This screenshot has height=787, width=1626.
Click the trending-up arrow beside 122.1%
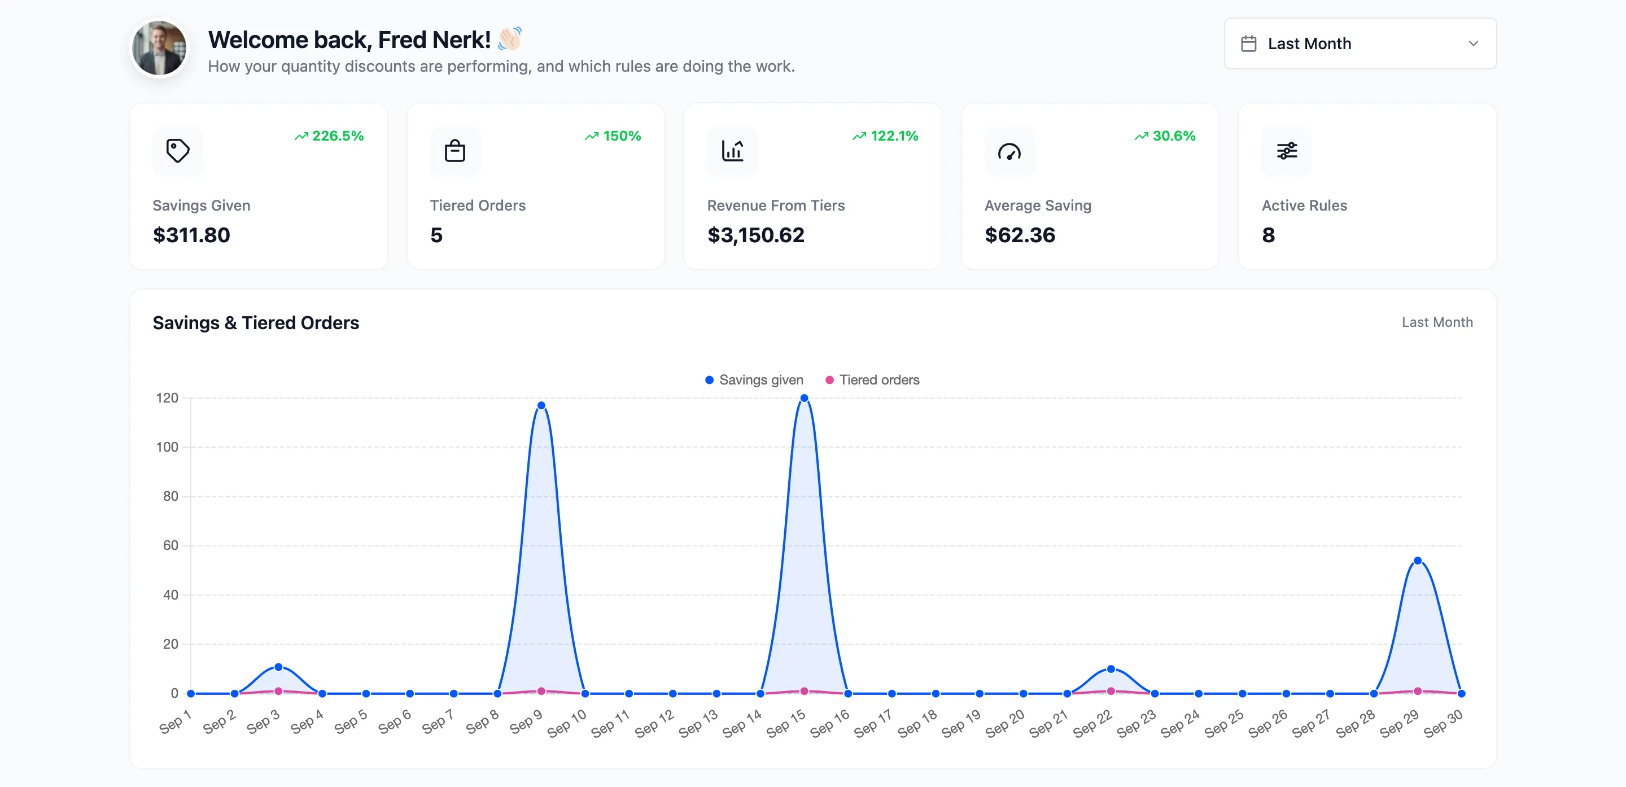coord(859,135)
